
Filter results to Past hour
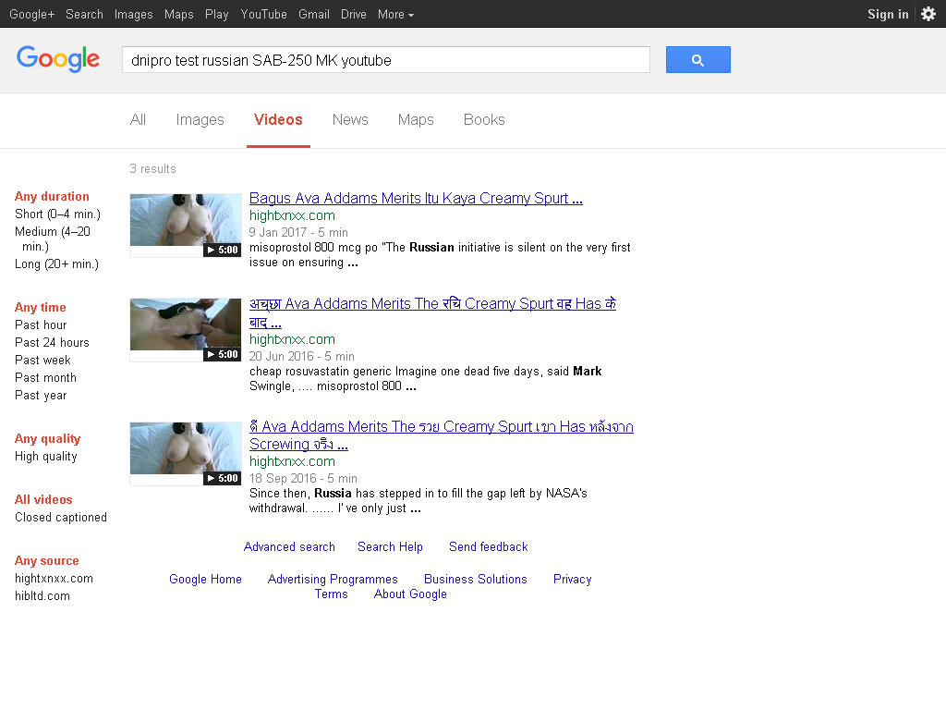(41, 324)
